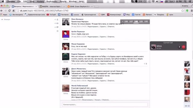Select the Вопросы vk.com tab
Image resolution: width=193 pixels, height=108 pixels.
coord(24,6)
